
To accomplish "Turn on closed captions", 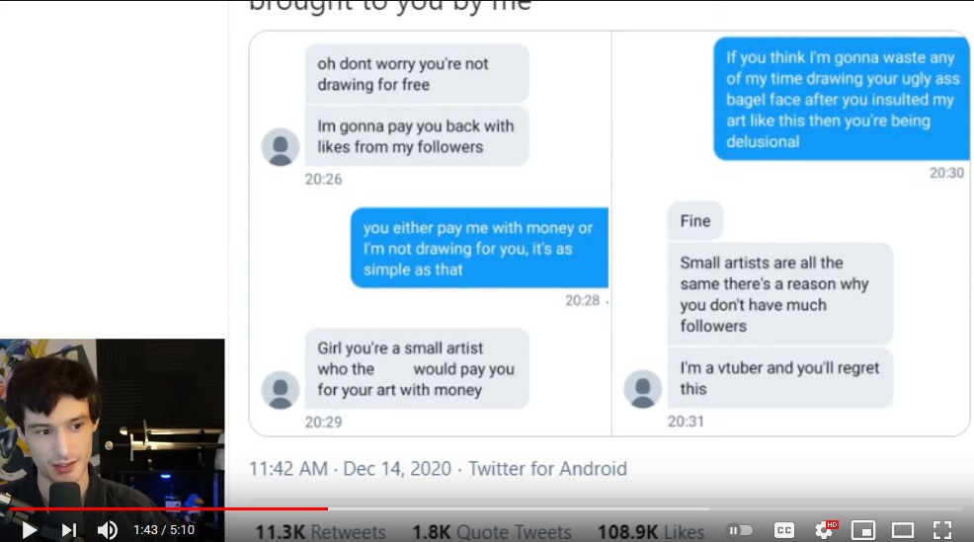I will point(784,530).
